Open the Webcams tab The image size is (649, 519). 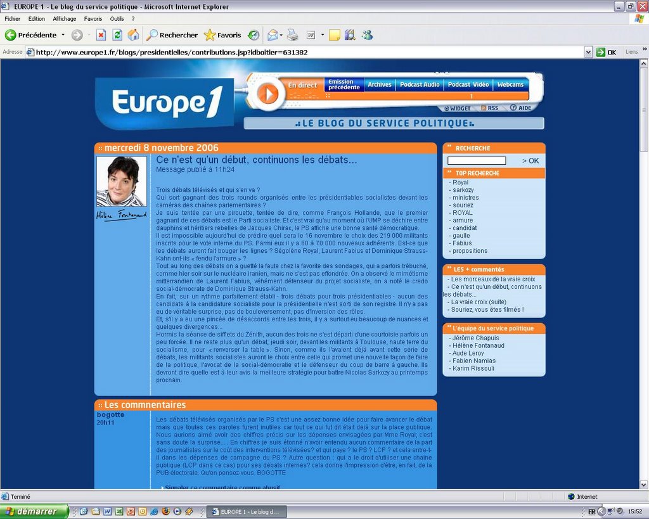click(510, 84)
